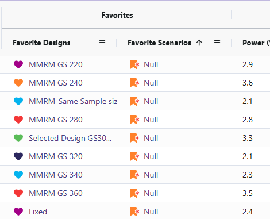Image resolution: width=270 pixels, height=219 pixels.
Task: Click the red heart beside MMRM GS 280
Action: click(x=18, y=120)
